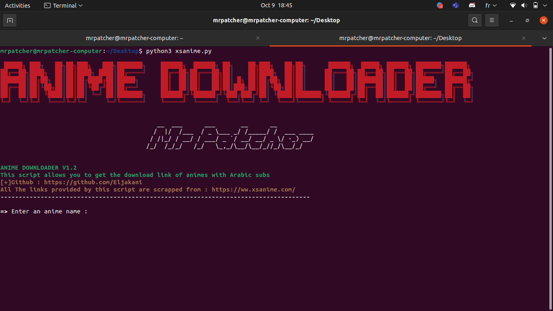Click the volume speaker icon

tap(524, 5)
